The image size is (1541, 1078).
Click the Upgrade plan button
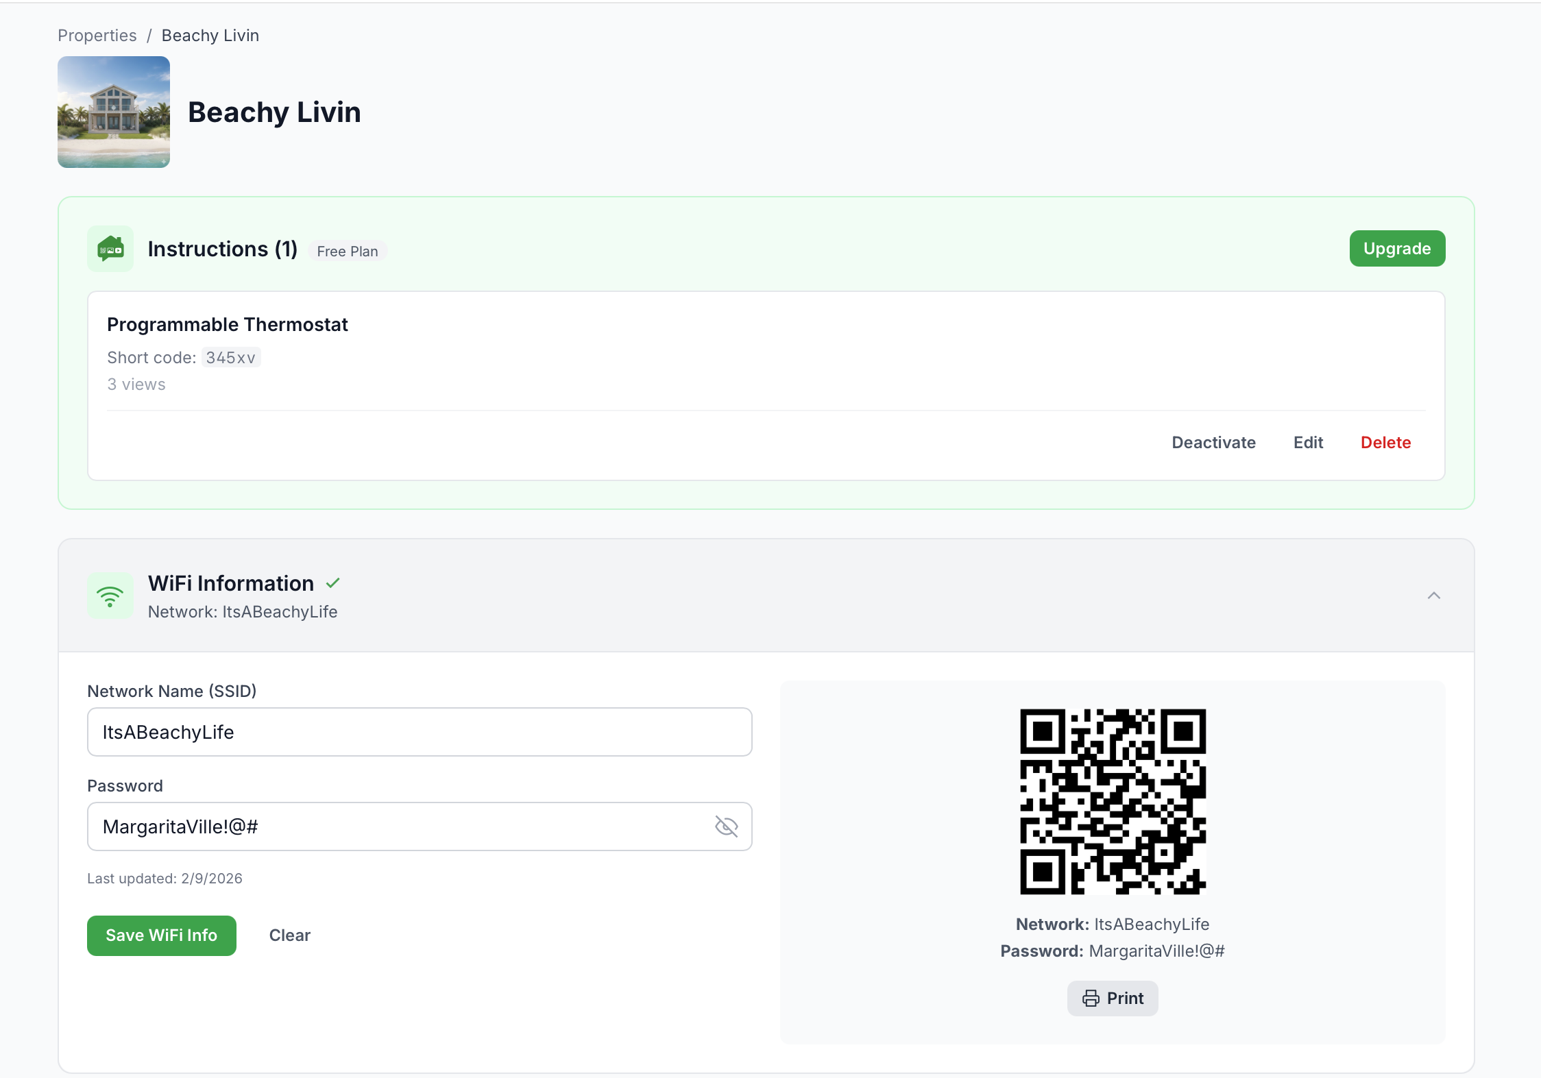pyautogui.click(x=1396, y=249)
